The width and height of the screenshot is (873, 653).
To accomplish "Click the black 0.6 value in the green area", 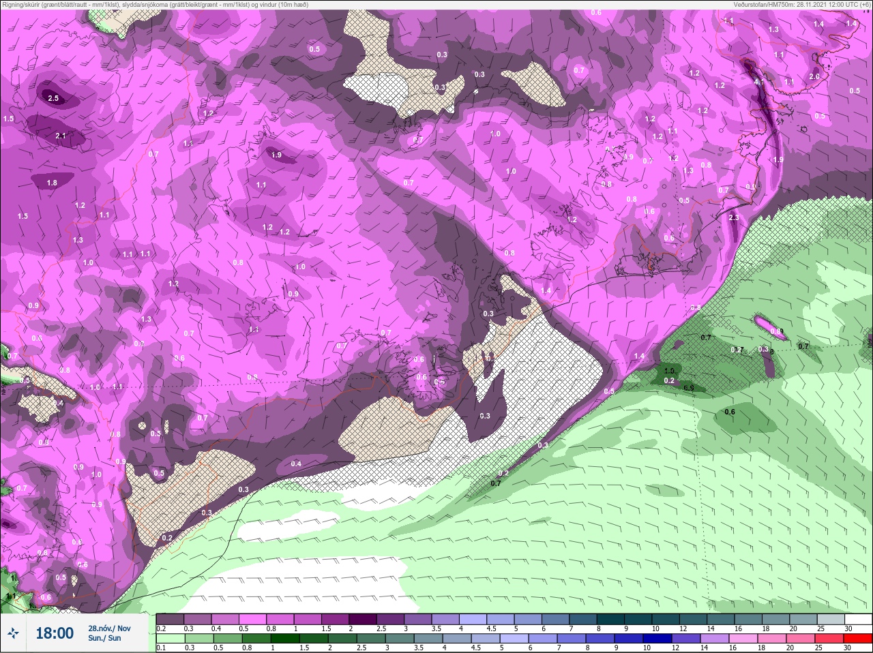I will 730,412.
